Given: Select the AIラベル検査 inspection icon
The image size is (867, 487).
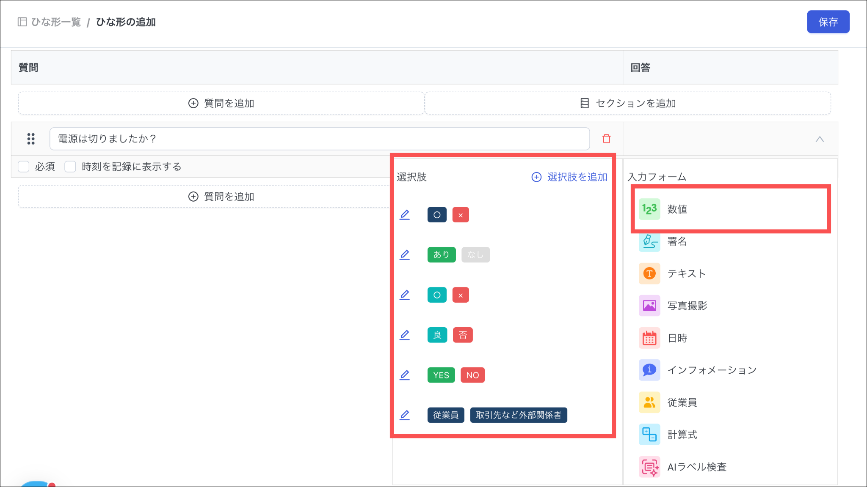Looking at the screenshot, I should [649, 467].
